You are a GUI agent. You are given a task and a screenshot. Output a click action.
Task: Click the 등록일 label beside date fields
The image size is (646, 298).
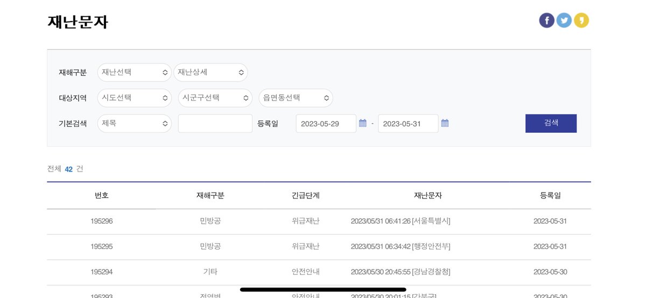click(x=268, y=124)
